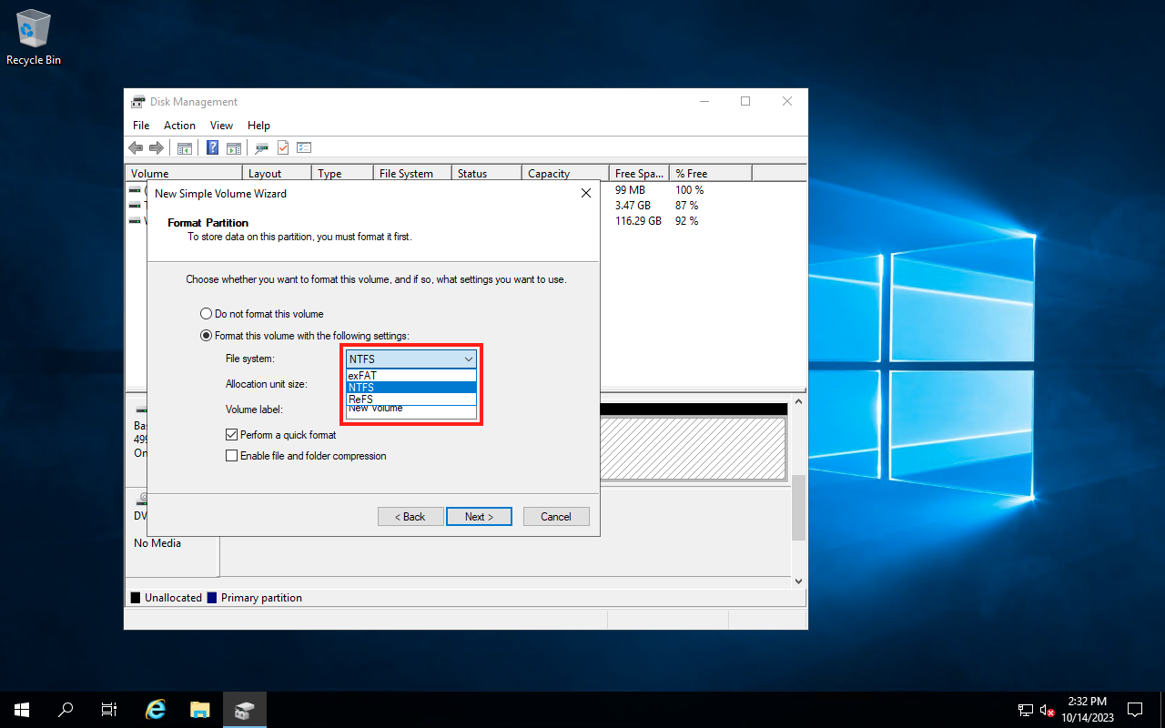This screenshot has height=728, width=1165.
Task: Click the drive-with-magnifier toolbar icon
Action: point(262,147)
